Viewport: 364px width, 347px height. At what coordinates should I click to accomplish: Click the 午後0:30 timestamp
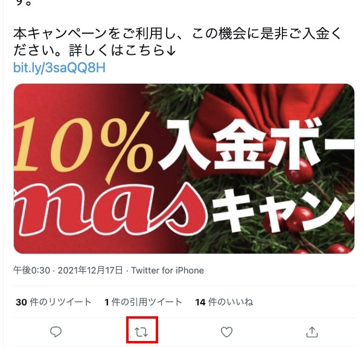point(31,270)
